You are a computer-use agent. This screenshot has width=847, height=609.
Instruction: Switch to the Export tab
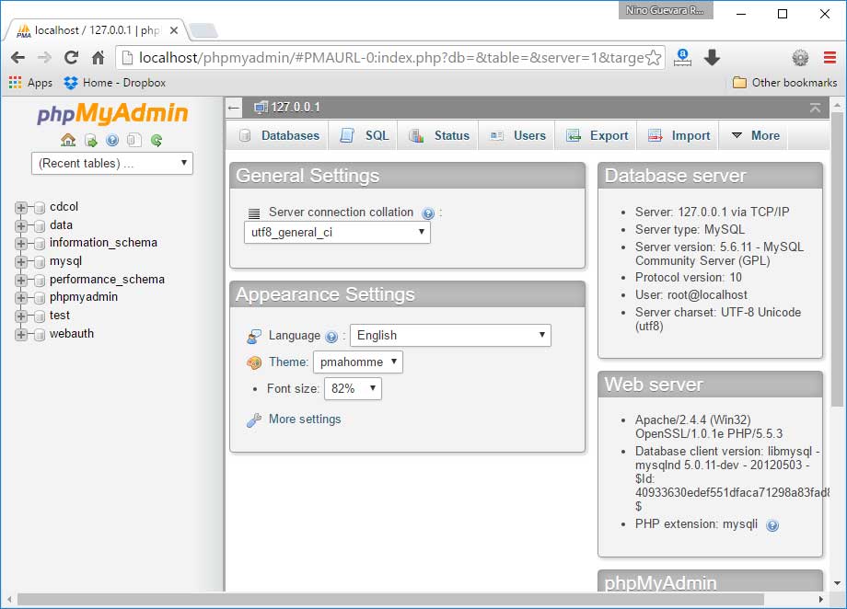pyautogui.click(x=597, y=135)
